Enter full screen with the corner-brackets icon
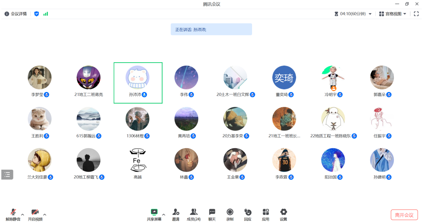The height and width of the screenshot is (223, 423). click(x=416, y=14)
